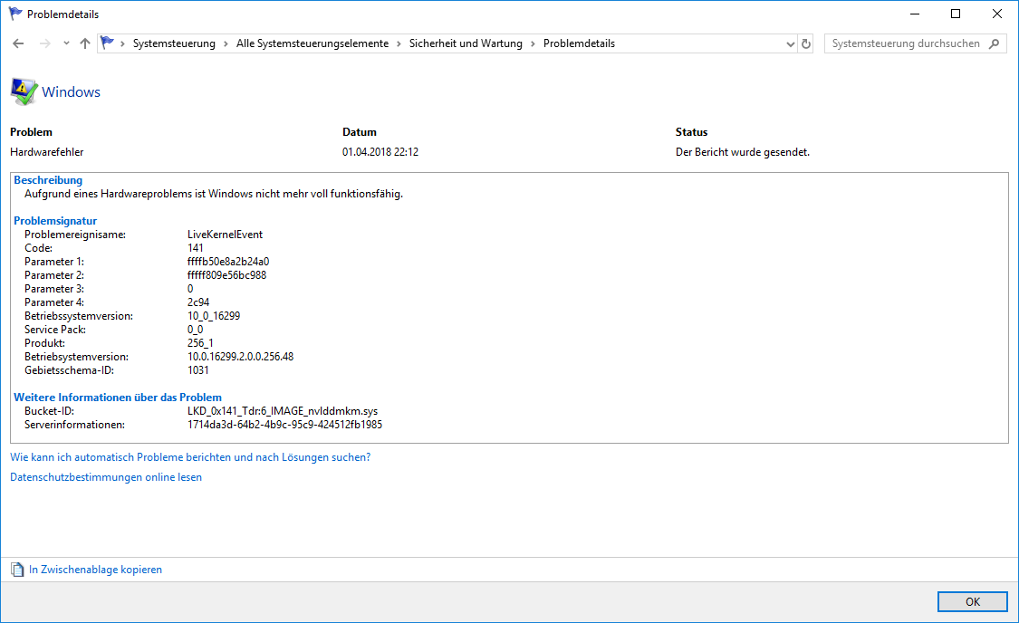1019x623 pixels.
Task: Select Parameter 1 value ffffb50e8a2b24a0
Action: click(228, 262)
